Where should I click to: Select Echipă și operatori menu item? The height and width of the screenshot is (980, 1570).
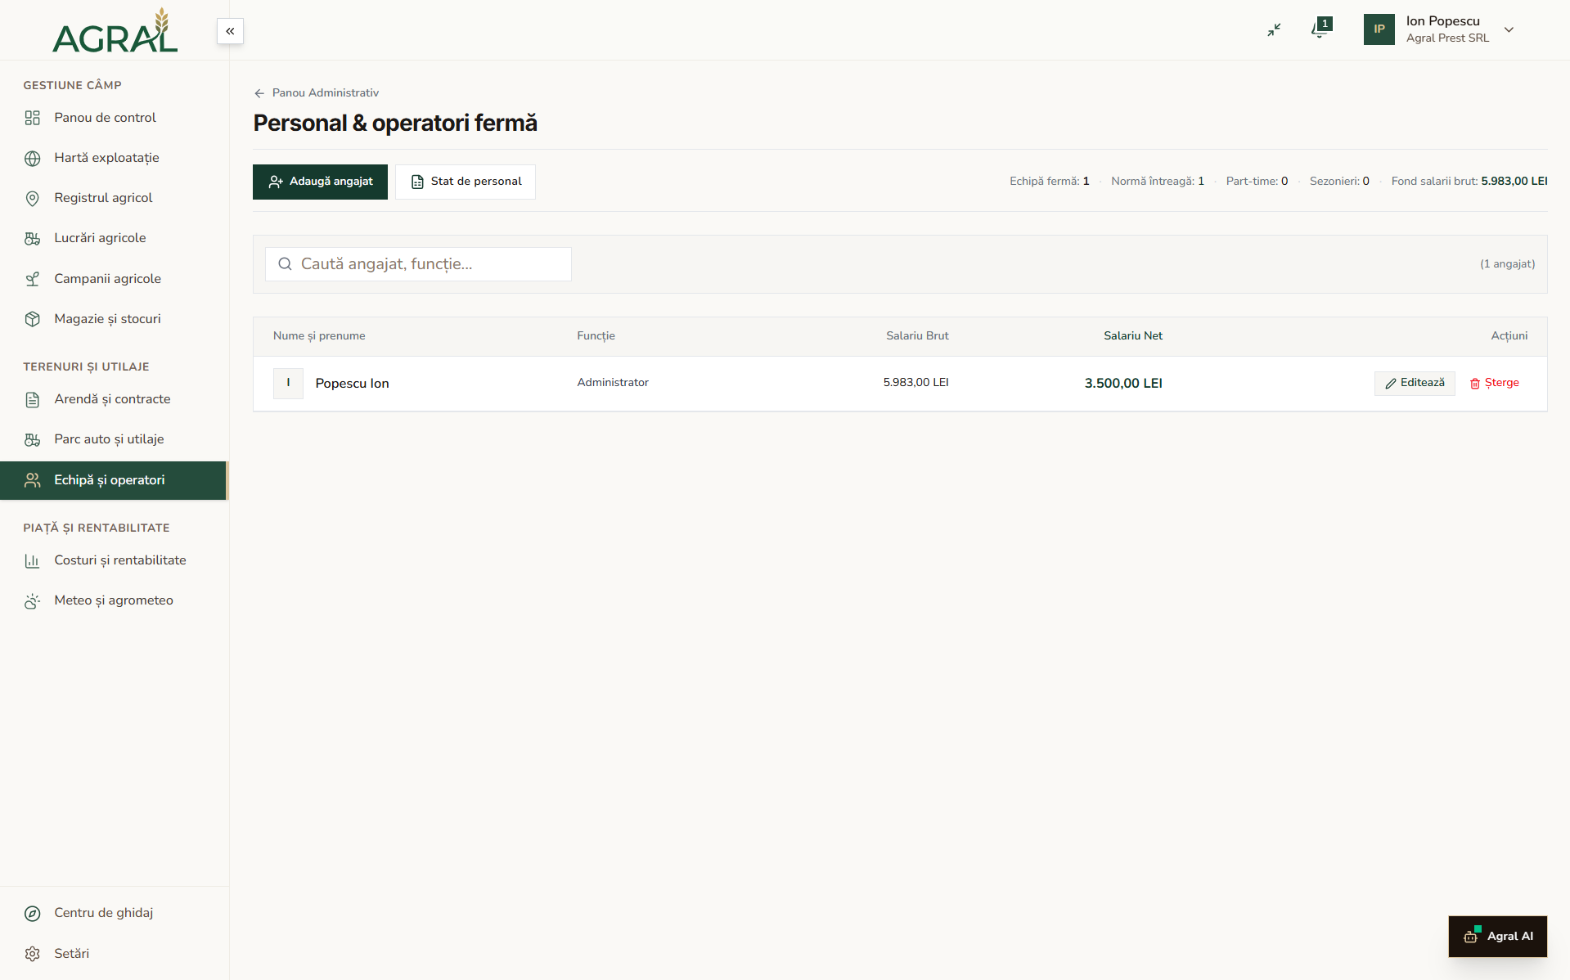pos(114,480)
